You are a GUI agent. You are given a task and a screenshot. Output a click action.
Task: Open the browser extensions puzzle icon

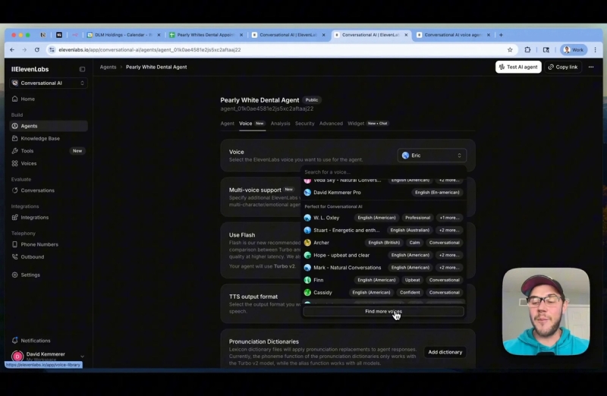click(x=527, y=49)
